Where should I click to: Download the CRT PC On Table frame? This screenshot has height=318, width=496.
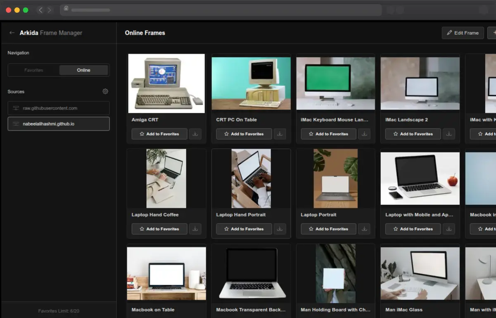click(280, 134)
